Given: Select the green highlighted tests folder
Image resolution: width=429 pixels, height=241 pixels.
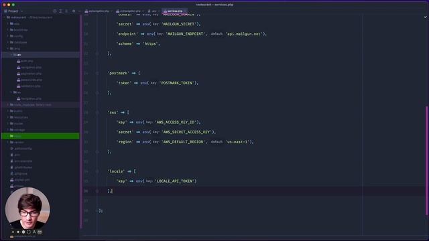Looking at the screenshot, I should point(40,136).
